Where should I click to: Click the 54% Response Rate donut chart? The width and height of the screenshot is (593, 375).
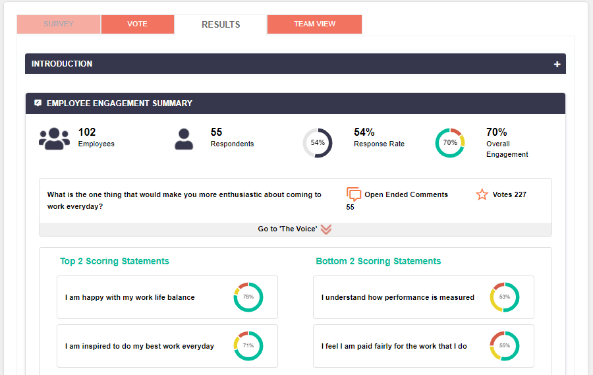click(318, 143)
